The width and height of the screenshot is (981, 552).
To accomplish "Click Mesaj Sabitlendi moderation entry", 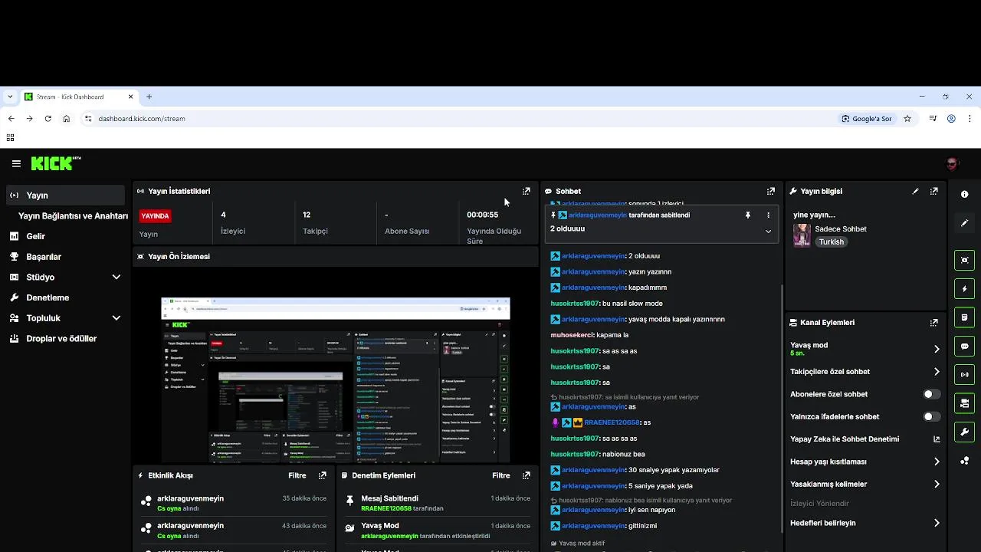I will [x=438, y=503].
